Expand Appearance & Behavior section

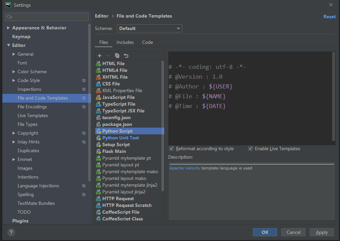pos(8,28)
